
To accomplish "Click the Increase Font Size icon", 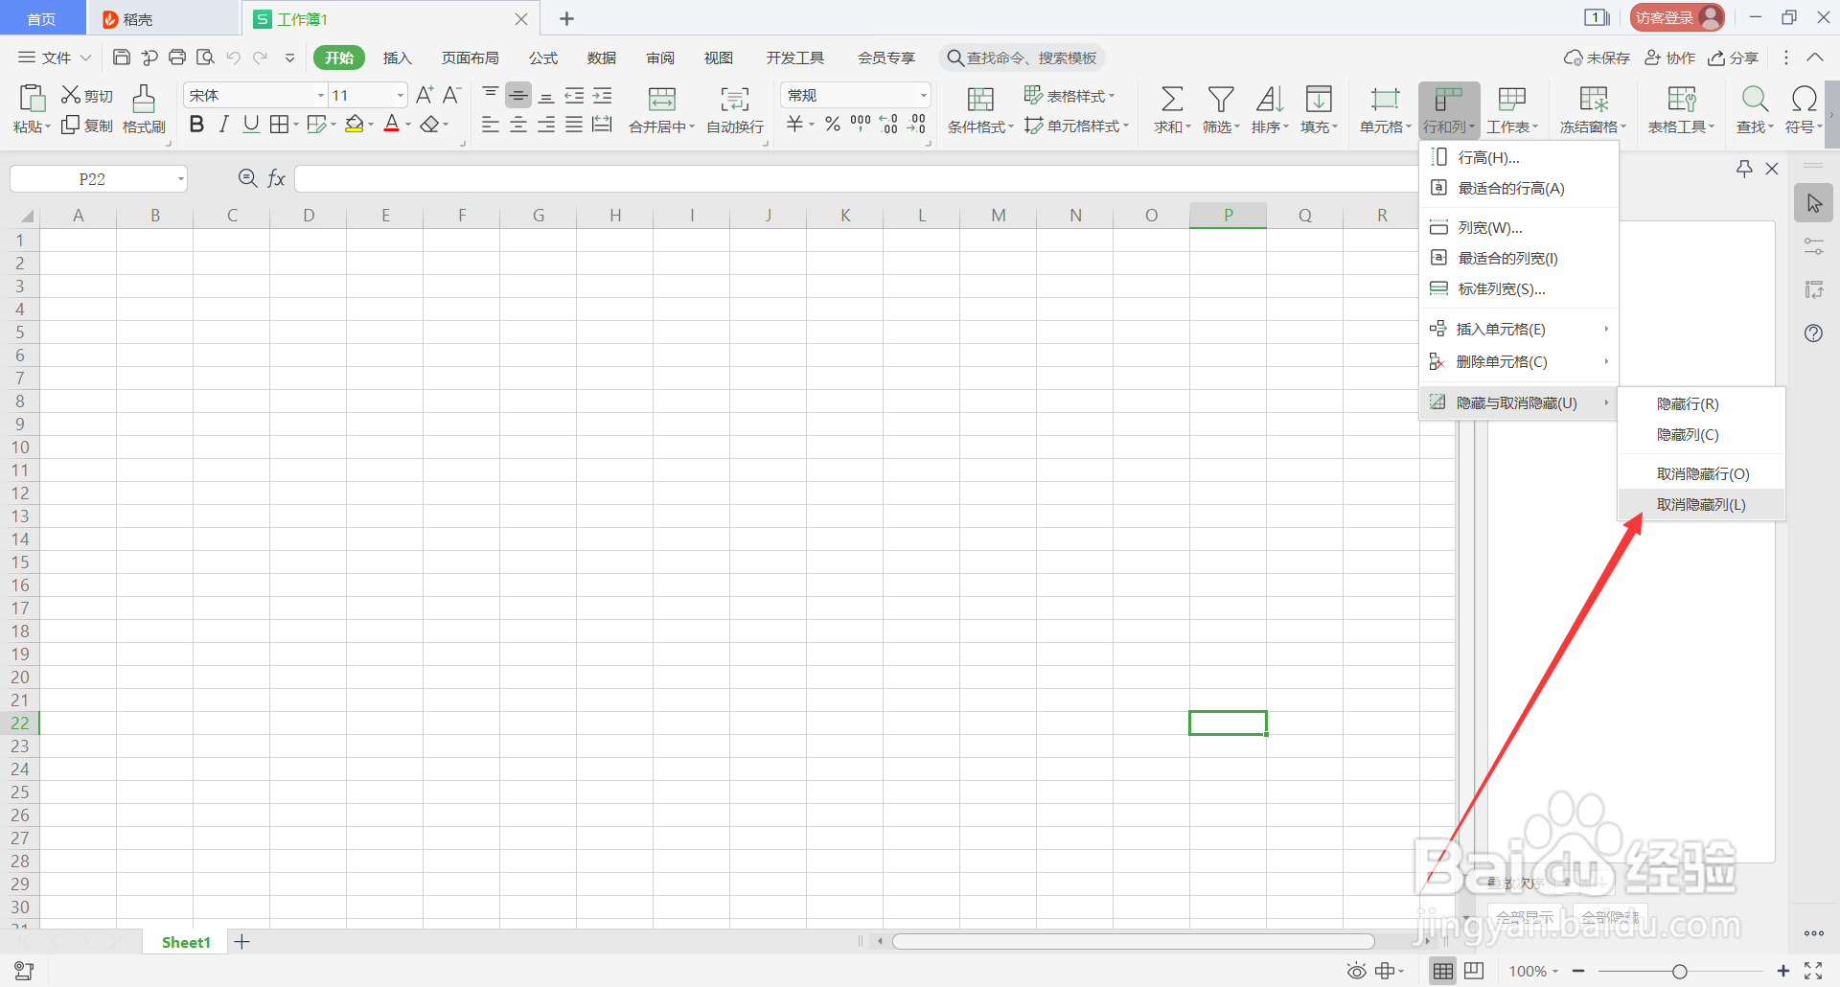I will (x=425, y=95).
